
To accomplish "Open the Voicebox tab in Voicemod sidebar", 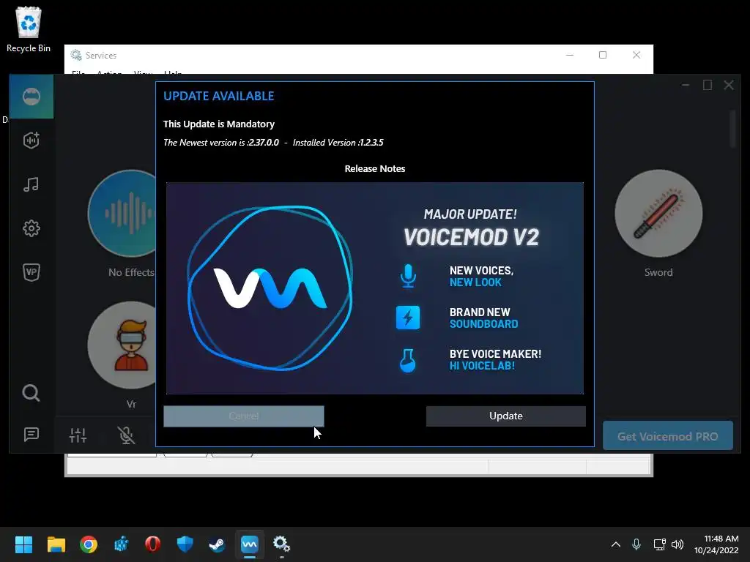I will pyautogui.click(x=31, y=97).
